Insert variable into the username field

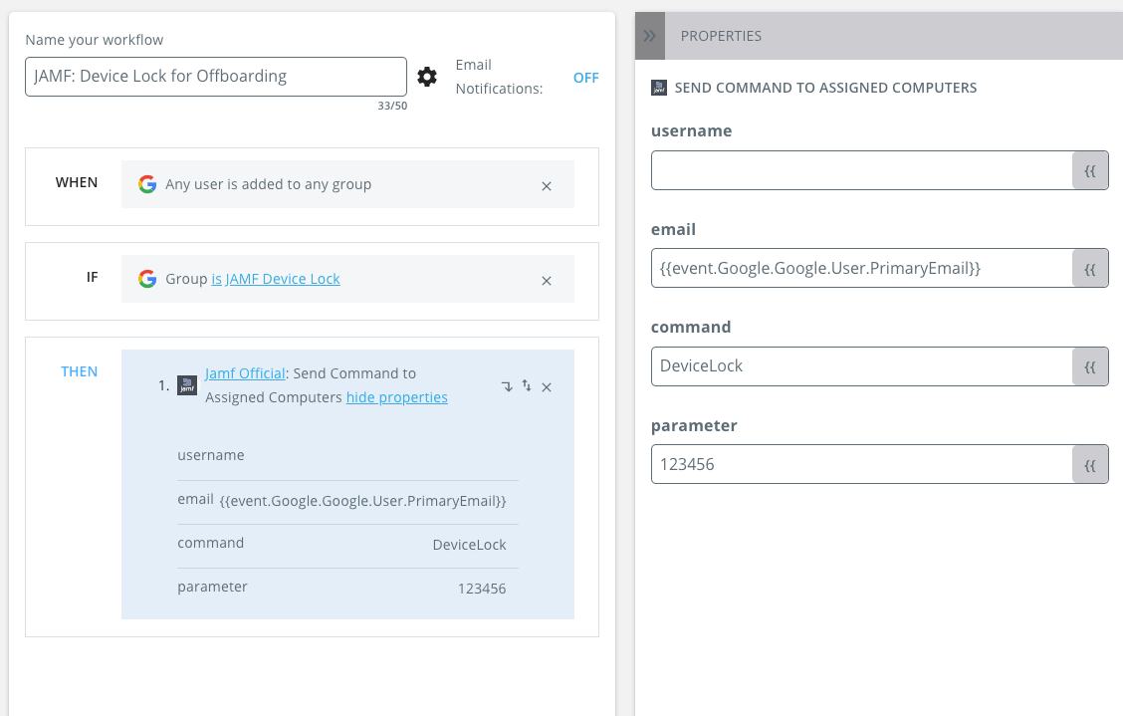click(x=1090, y=170)
